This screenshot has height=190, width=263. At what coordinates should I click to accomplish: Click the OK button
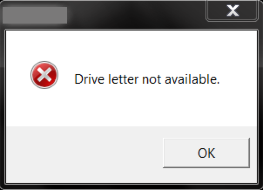206,153
